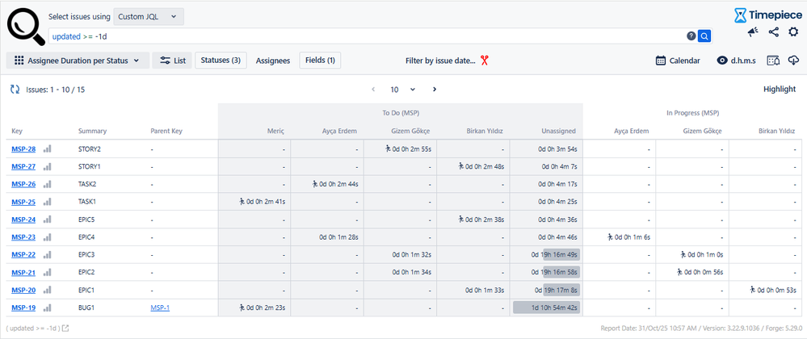Open the page size 10 dropdown
The height and width of the screenshot is (339, 807).
(402, 90)
